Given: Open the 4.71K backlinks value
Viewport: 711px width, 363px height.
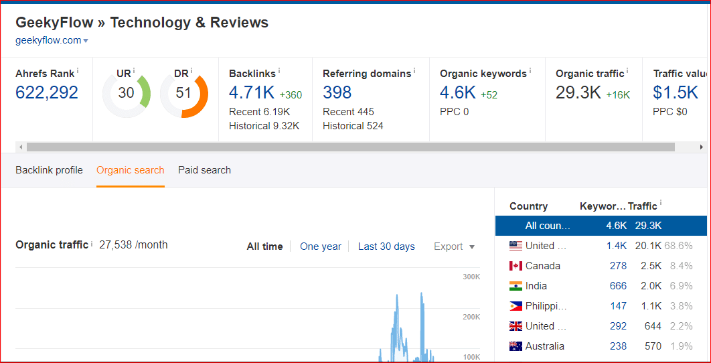Looking at the screenshot, I should (252, 92).
